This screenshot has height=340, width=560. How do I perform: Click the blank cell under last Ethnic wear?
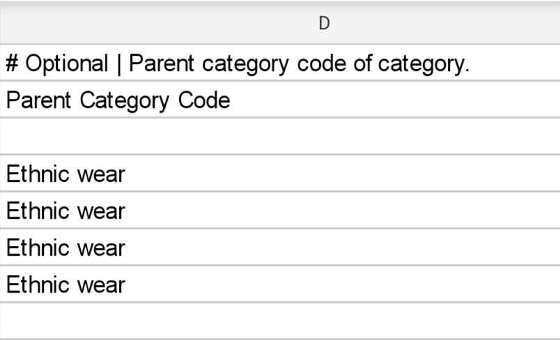tap(280, 320)
